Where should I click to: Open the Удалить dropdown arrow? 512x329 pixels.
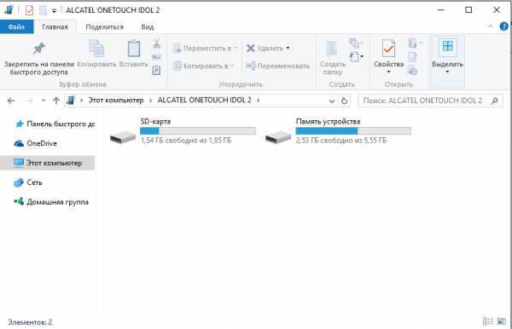288,49
